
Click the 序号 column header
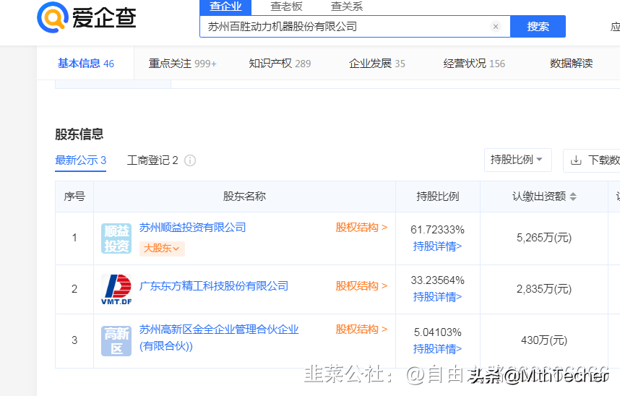tap(74, 197)
